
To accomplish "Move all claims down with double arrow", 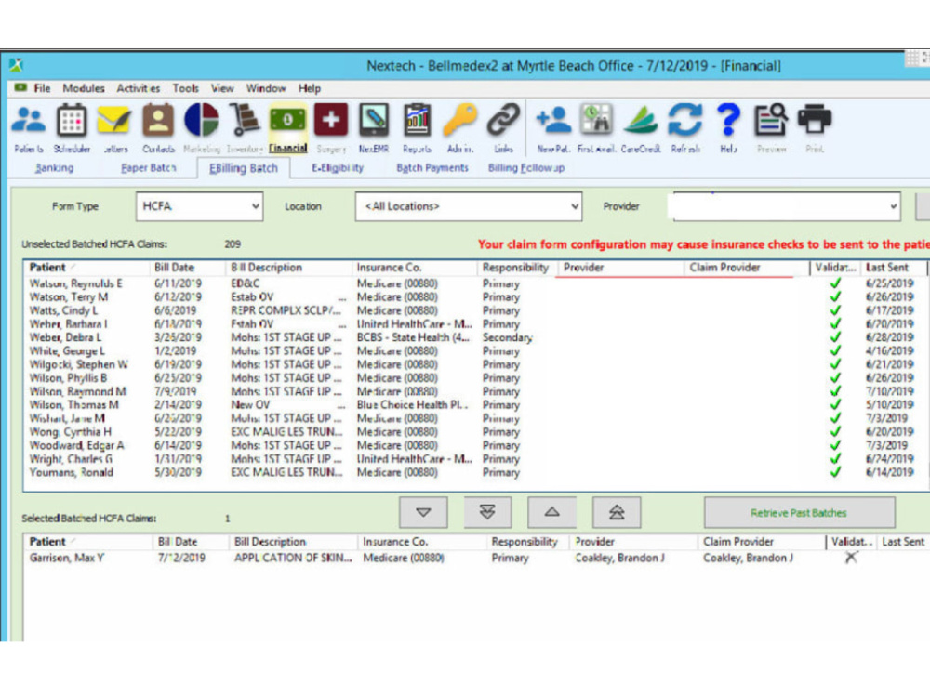I will [x=487, y=512].
